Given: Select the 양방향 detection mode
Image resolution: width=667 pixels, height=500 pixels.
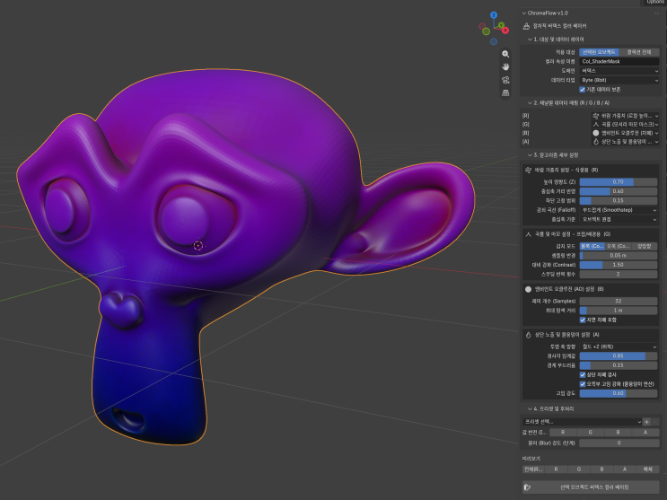Looking at the screenshot, I should click(x=645, y=246).
